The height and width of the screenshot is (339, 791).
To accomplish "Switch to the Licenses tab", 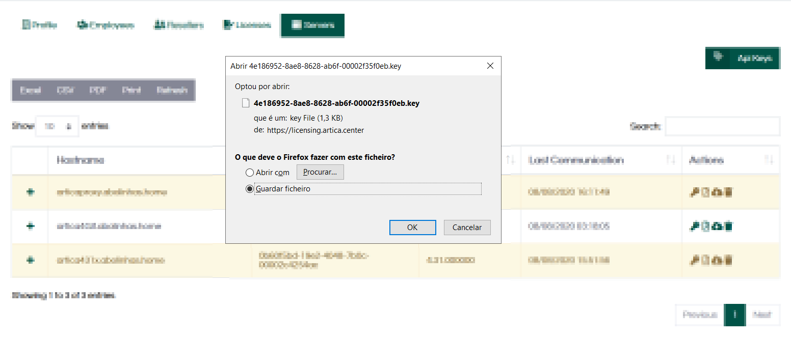I will [247, 25].
